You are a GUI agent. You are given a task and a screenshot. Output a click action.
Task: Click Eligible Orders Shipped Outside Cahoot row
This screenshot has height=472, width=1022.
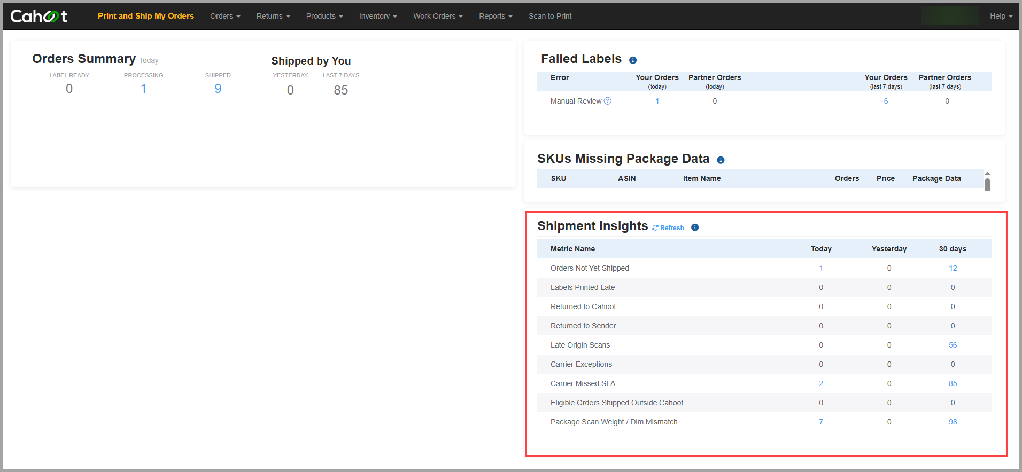[764, 403]
